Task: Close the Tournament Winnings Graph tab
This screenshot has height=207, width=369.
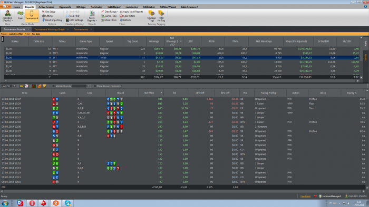Action: click(68, 29)
